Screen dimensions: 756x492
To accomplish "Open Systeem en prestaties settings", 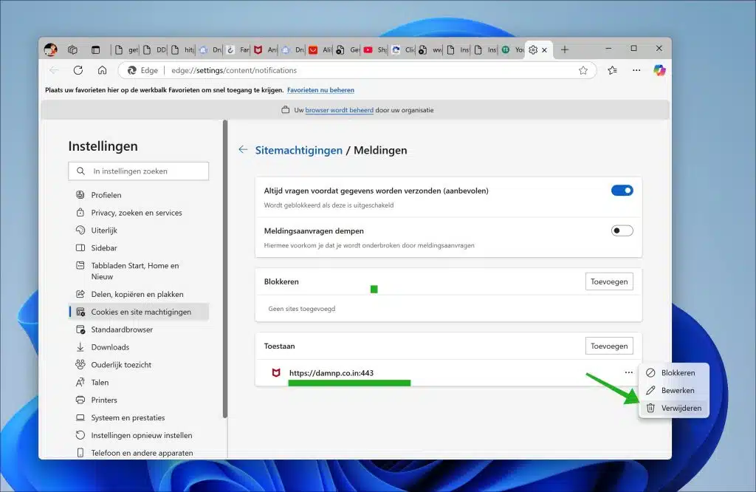I will point(139,417).
